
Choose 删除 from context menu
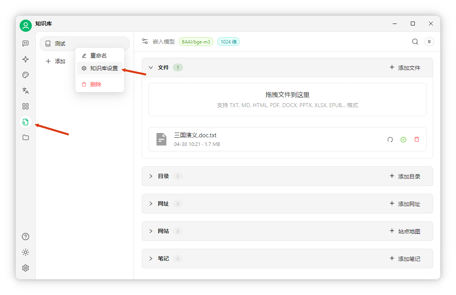tap(100, 84)
